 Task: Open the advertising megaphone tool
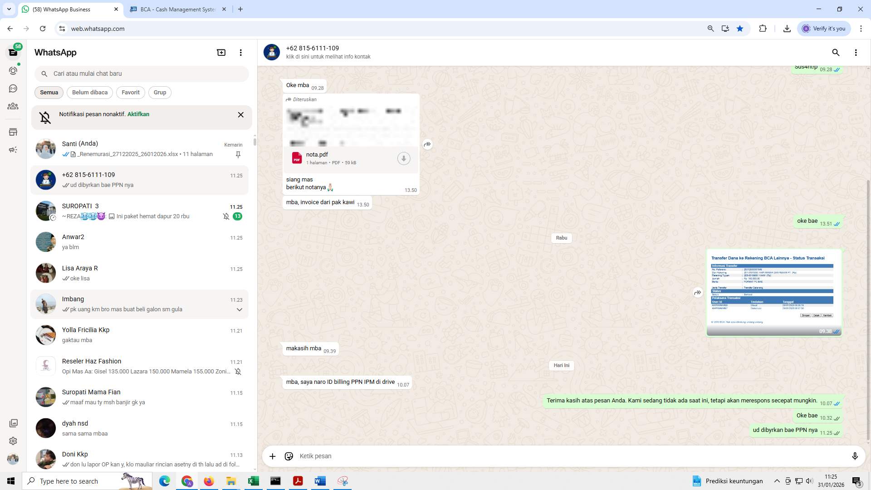coord(13,150)
